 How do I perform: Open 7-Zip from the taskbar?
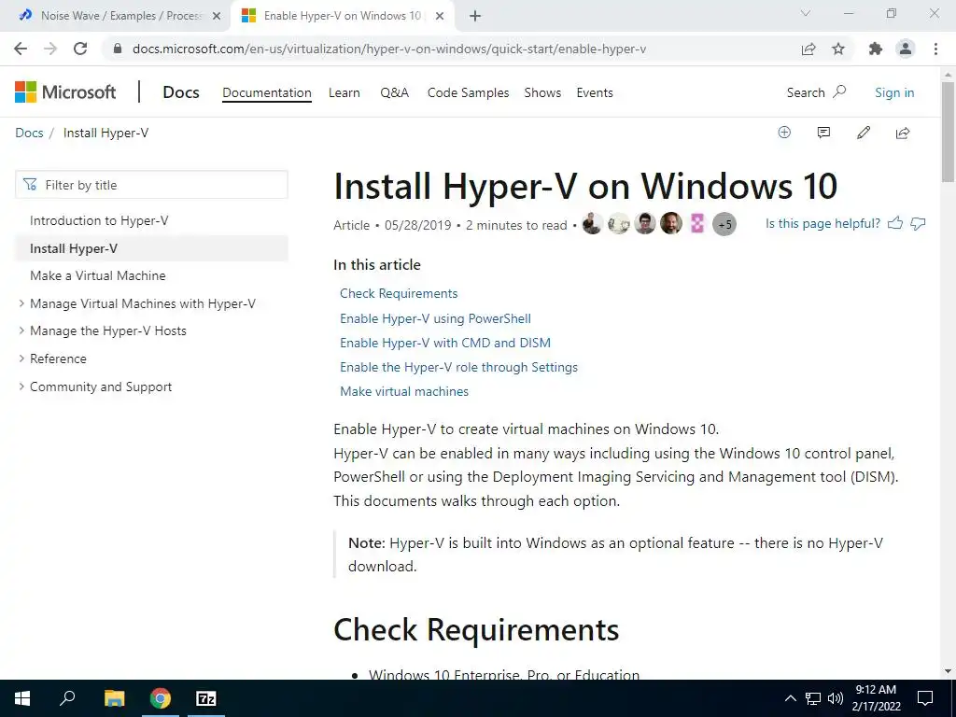[206, 698]
